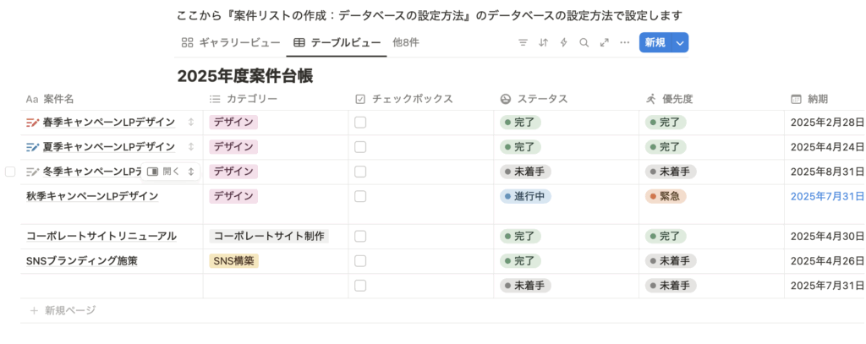Screen dimensions: 866x344
Task: Select the 冬季キャンペーン row with its left-edge checkbox
Action: click(x=10, y=172)
